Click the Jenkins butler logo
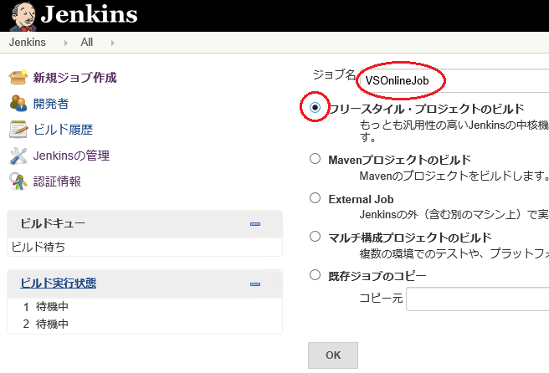The image size is (549, 373). click(x=23, y=17)
